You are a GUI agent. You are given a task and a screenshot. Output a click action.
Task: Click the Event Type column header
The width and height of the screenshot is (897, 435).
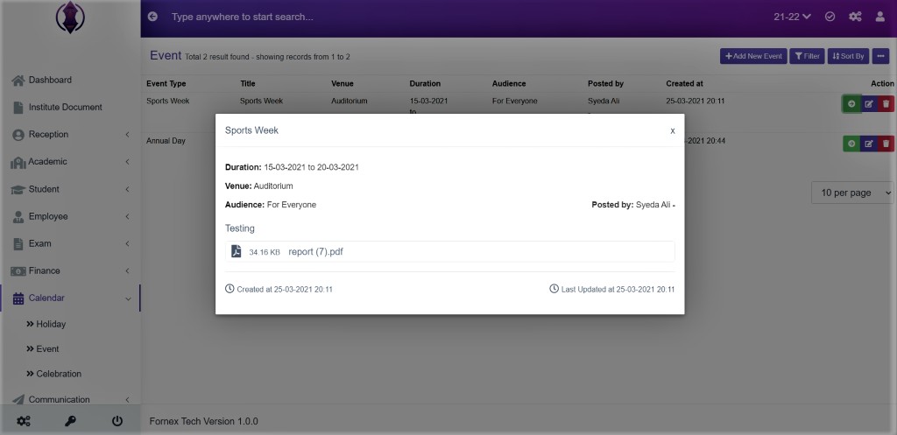coord(166,83)
